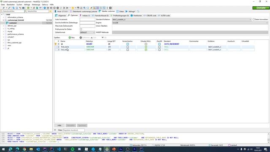Expand the delivery_api database node
The image size is (270, 152).
click(x=3, y=26)
